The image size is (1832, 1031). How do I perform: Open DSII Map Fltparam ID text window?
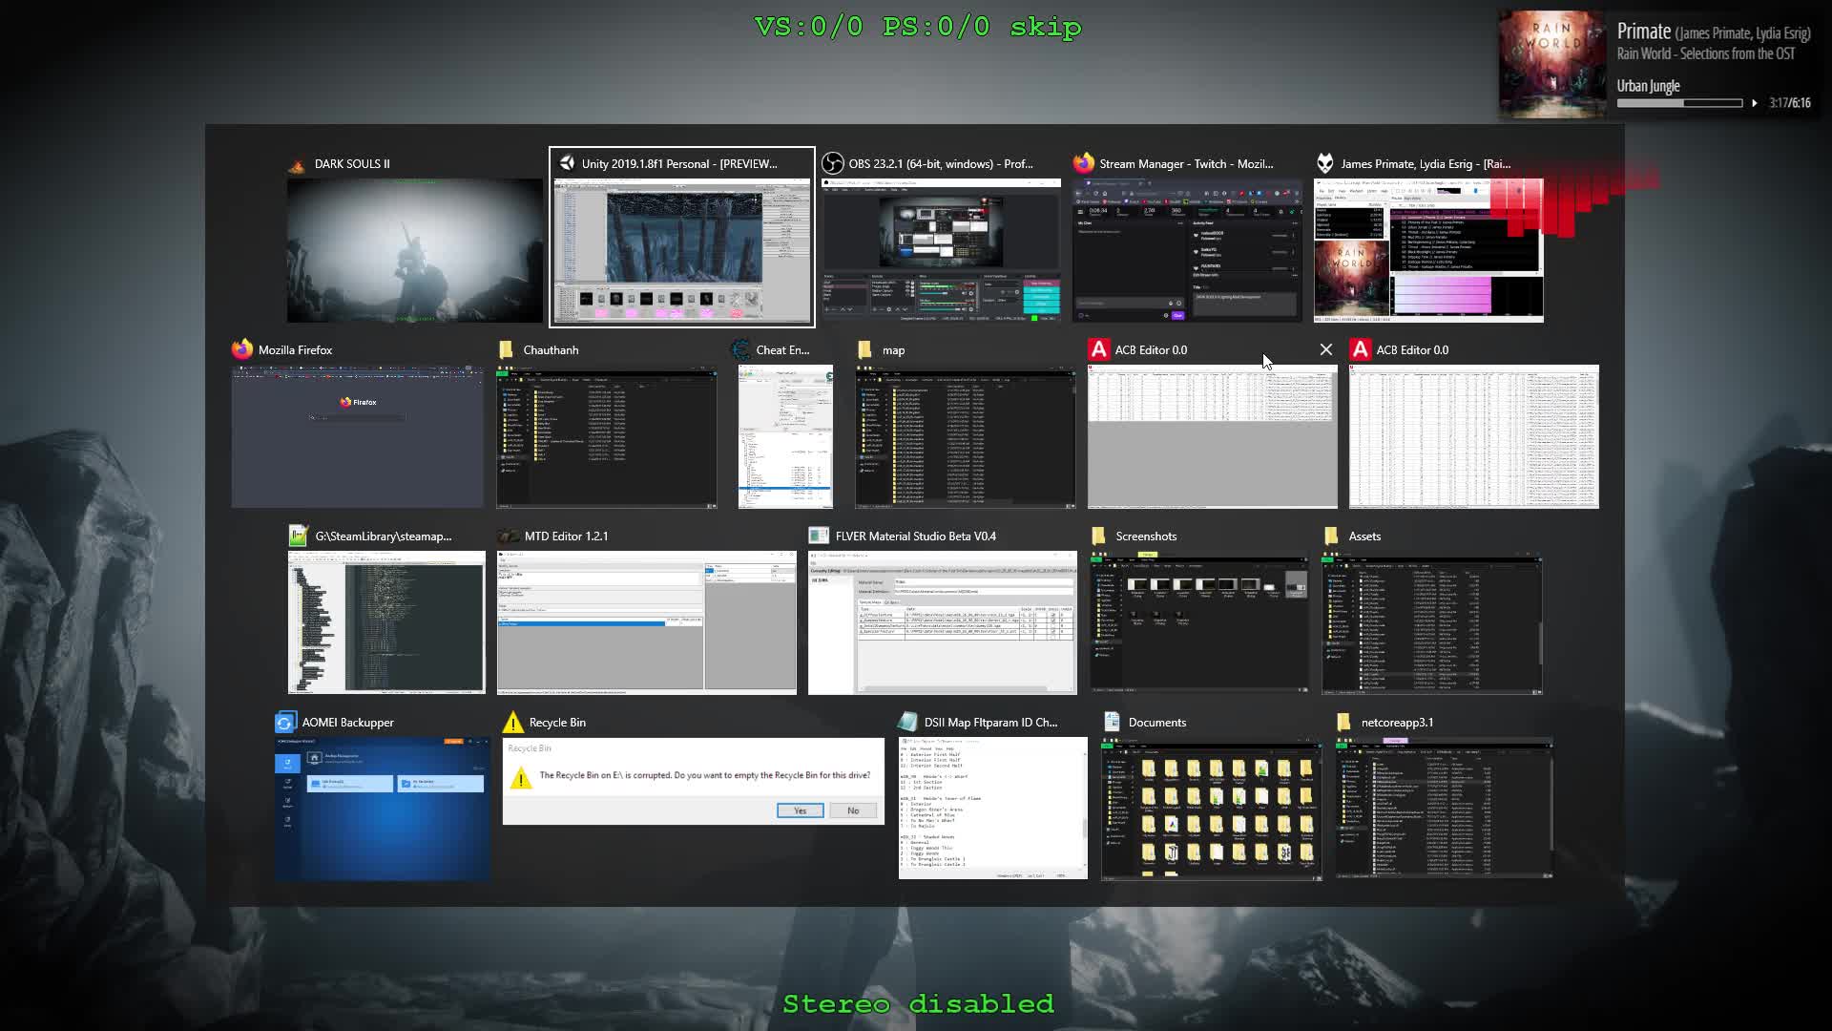(x=993, y=808)
